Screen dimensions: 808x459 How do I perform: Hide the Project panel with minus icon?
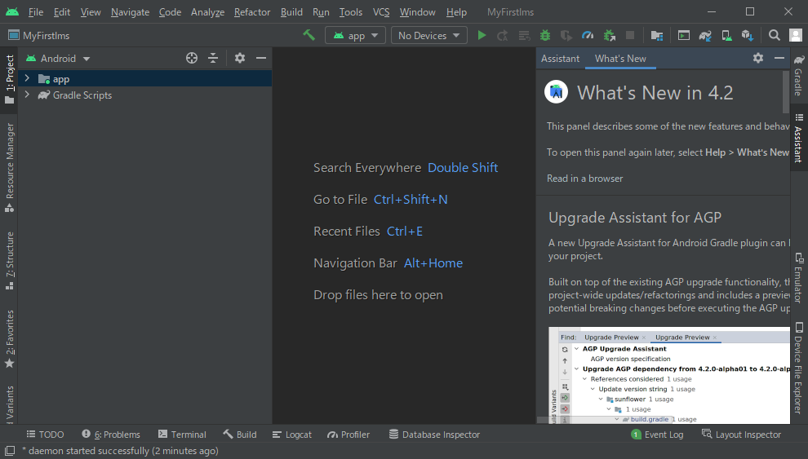(261, 58)
